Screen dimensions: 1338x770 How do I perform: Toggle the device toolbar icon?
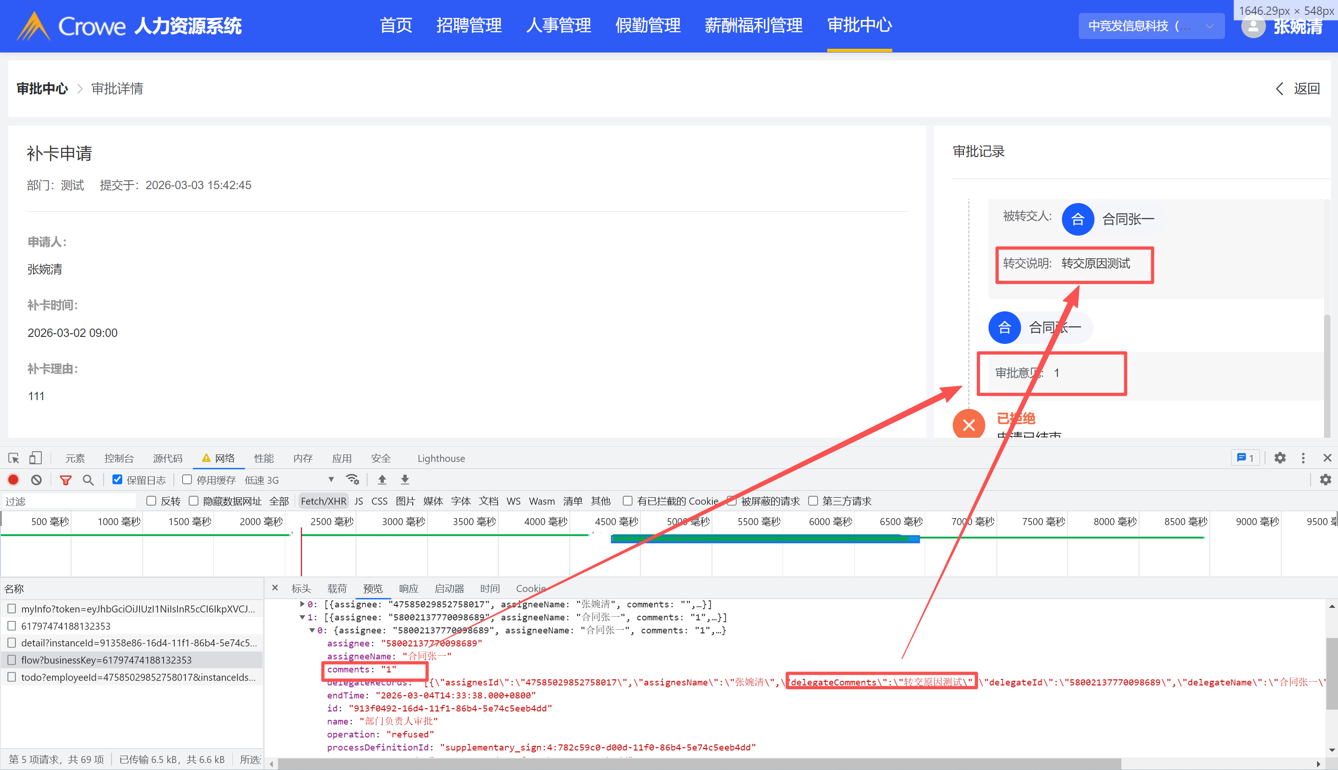(x=35, y=458)
